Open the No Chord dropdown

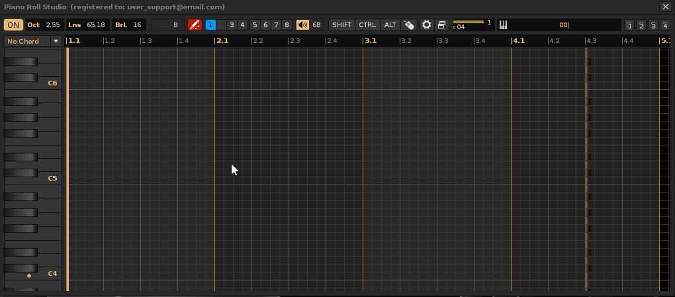(x=28, y=41)
